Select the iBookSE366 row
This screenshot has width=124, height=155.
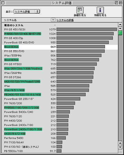click(x=60, y=60)
